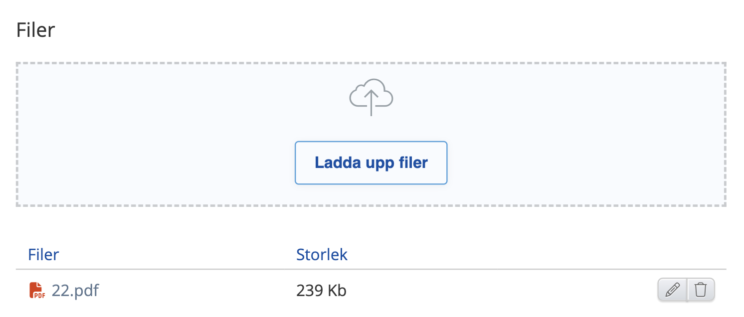Open the 22.pdf file link
The height and width of the screenshot is (317, 744).
[75, 290]
